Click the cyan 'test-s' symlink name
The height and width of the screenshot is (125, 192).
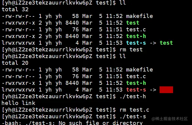click(x=136, y=43)
